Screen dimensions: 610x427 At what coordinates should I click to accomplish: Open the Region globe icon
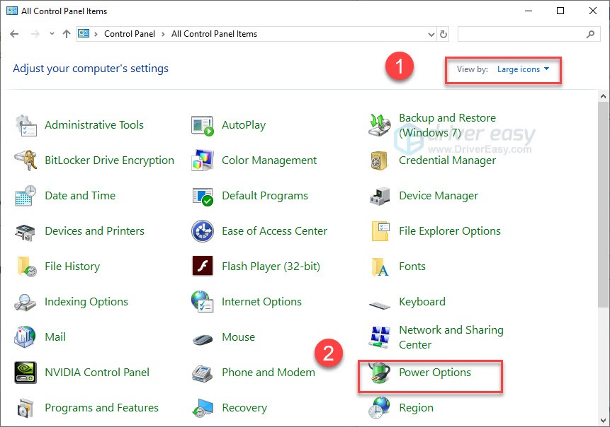coord(379,408)
